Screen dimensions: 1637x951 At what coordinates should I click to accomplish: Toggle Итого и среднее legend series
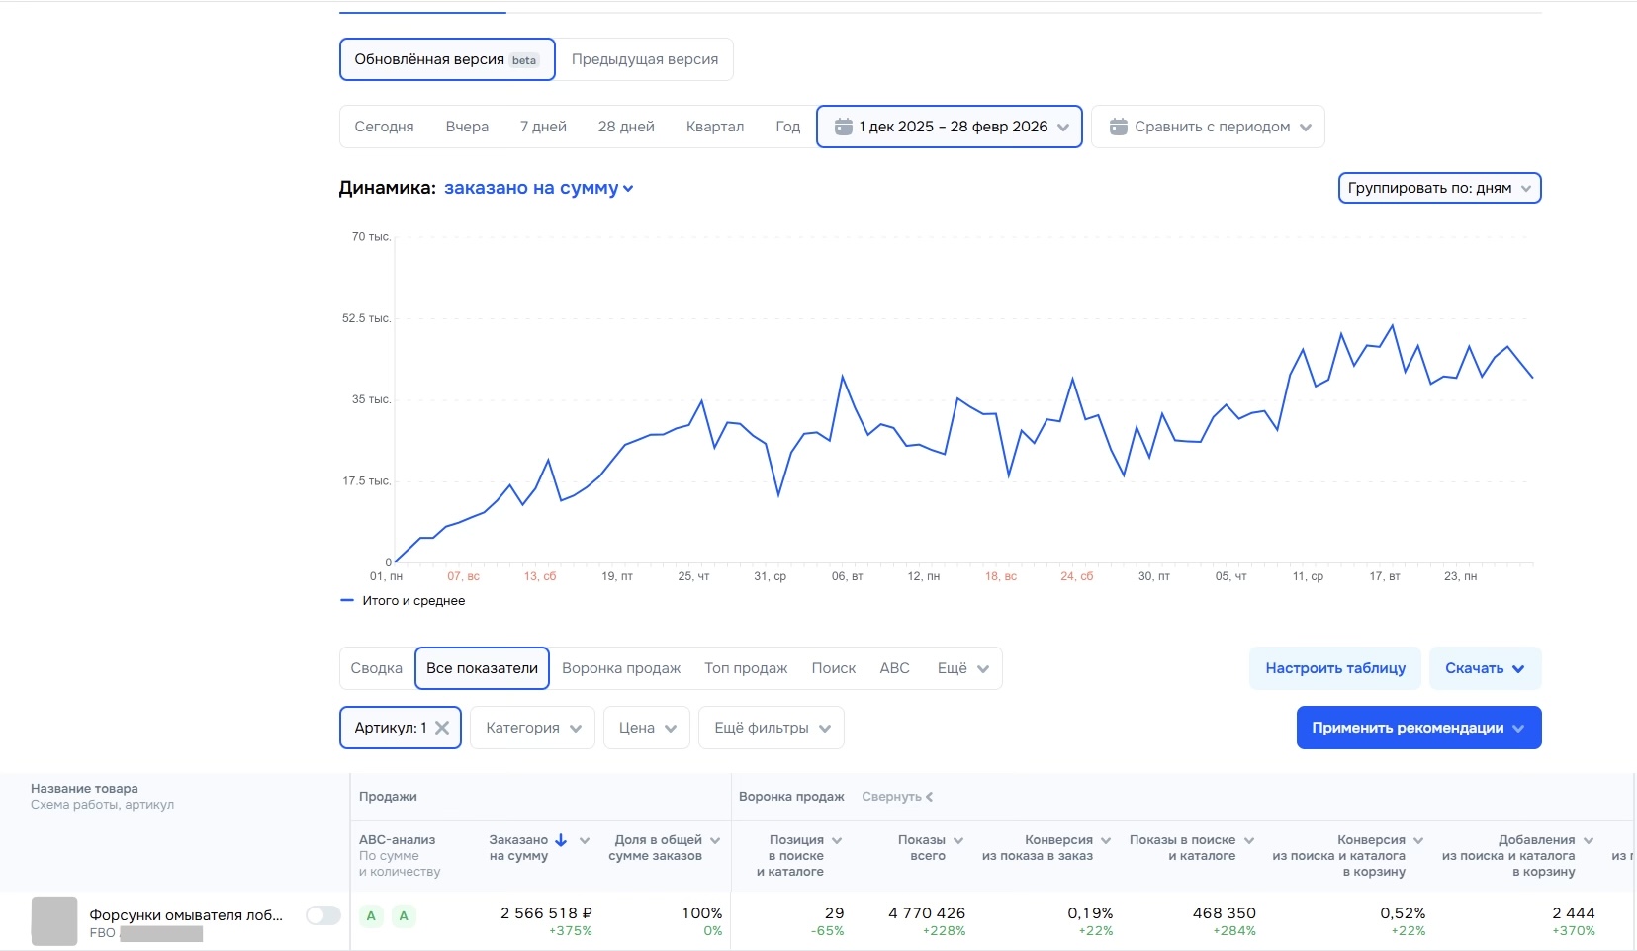click(403, 600)
